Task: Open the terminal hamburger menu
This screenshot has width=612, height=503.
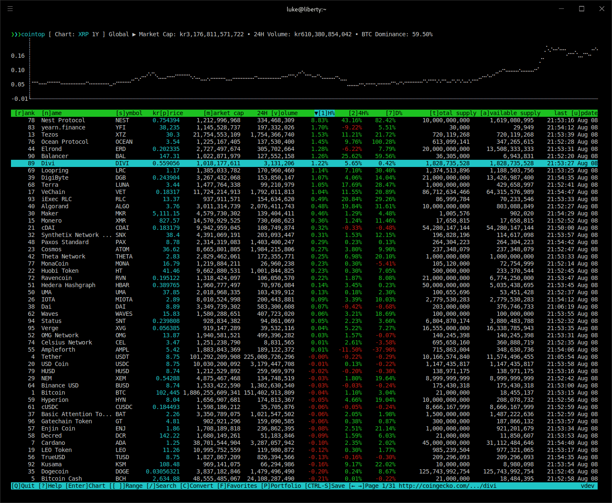Action: click(x=10, y=8)
